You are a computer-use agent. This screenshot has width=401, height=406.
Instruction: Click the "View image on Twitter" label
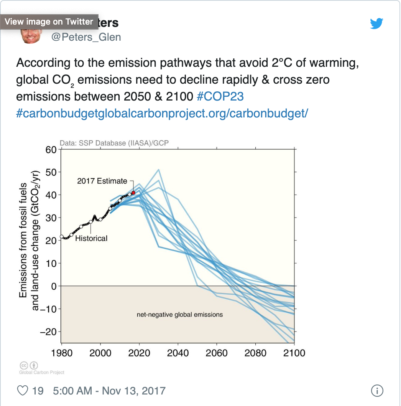tap(49, 21)
